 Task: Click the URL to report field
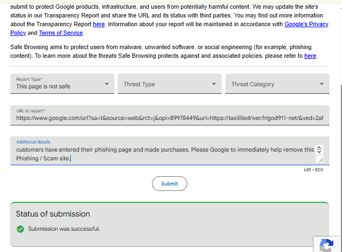click(x=169, y=117)
